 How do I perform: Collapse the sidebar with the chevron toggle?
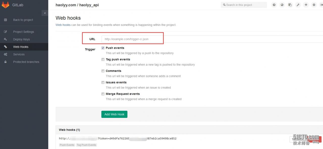tap(45, 13)
